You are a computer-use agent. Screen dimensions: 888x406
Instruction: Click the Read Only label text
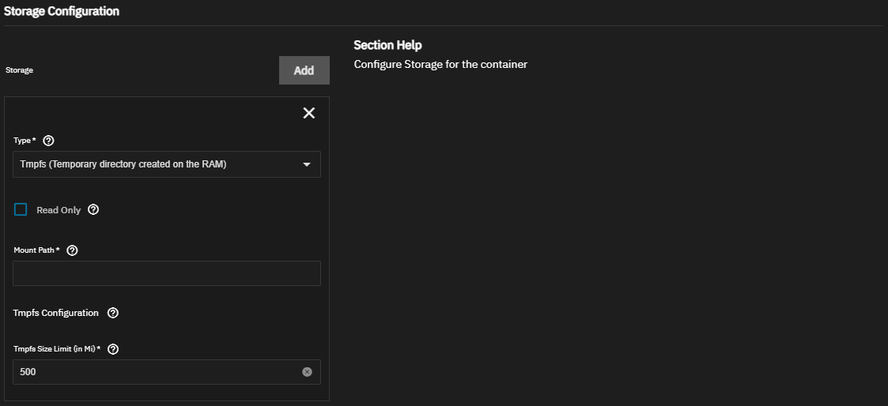[59, 210]
